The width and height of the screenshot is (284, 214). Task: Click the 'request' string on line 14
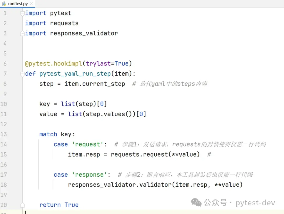88,145
